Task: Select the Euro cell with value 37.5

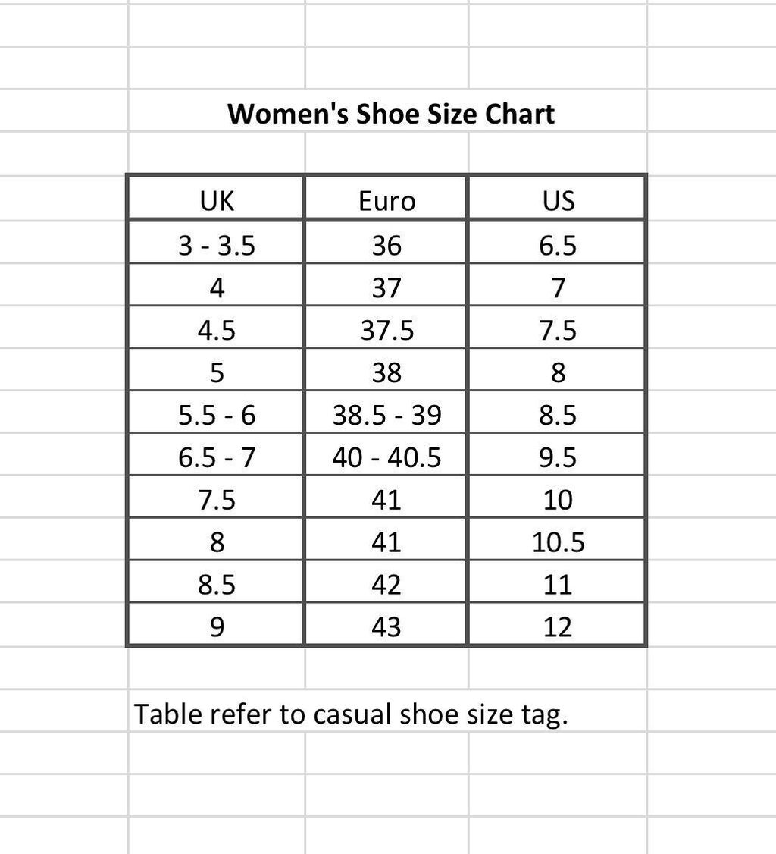Action: coord(386,330)
